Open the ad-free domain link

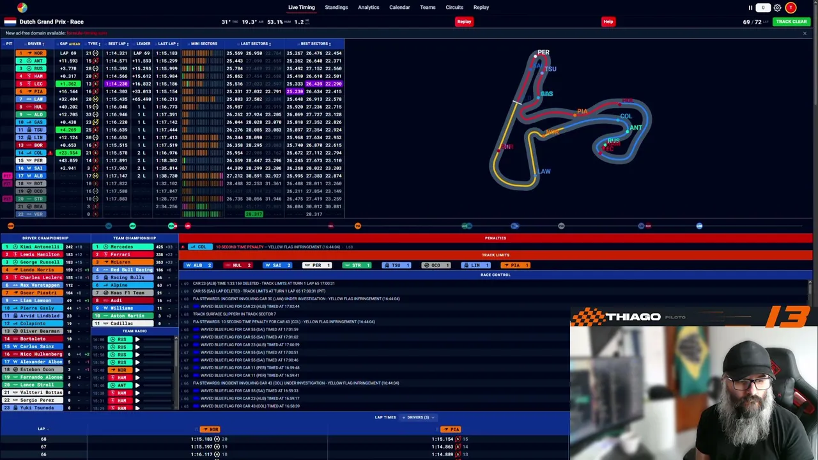(x=87, y=33)
